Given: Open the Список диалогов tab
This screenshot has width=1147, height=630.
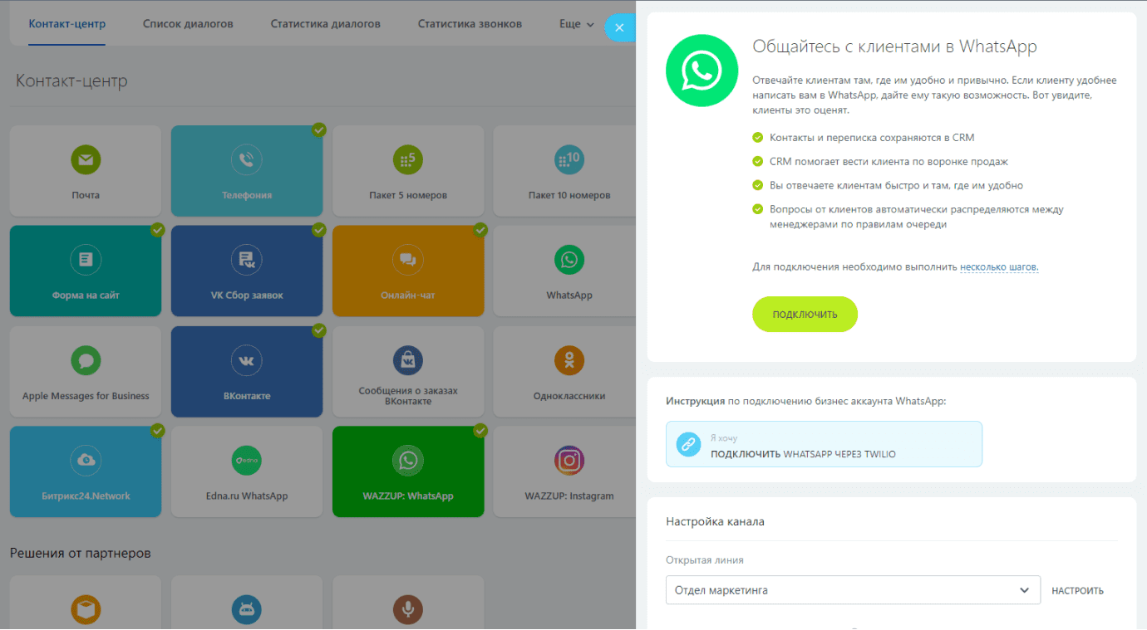Looking at the screenshot, I should pyautogui.click(x=188, y=24).
